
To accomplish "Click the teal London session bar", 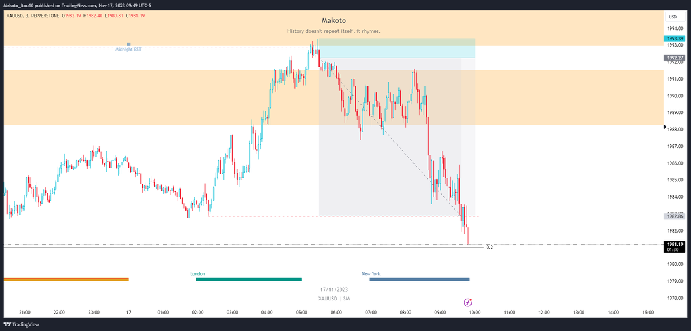I will click(x=249, y=280).
